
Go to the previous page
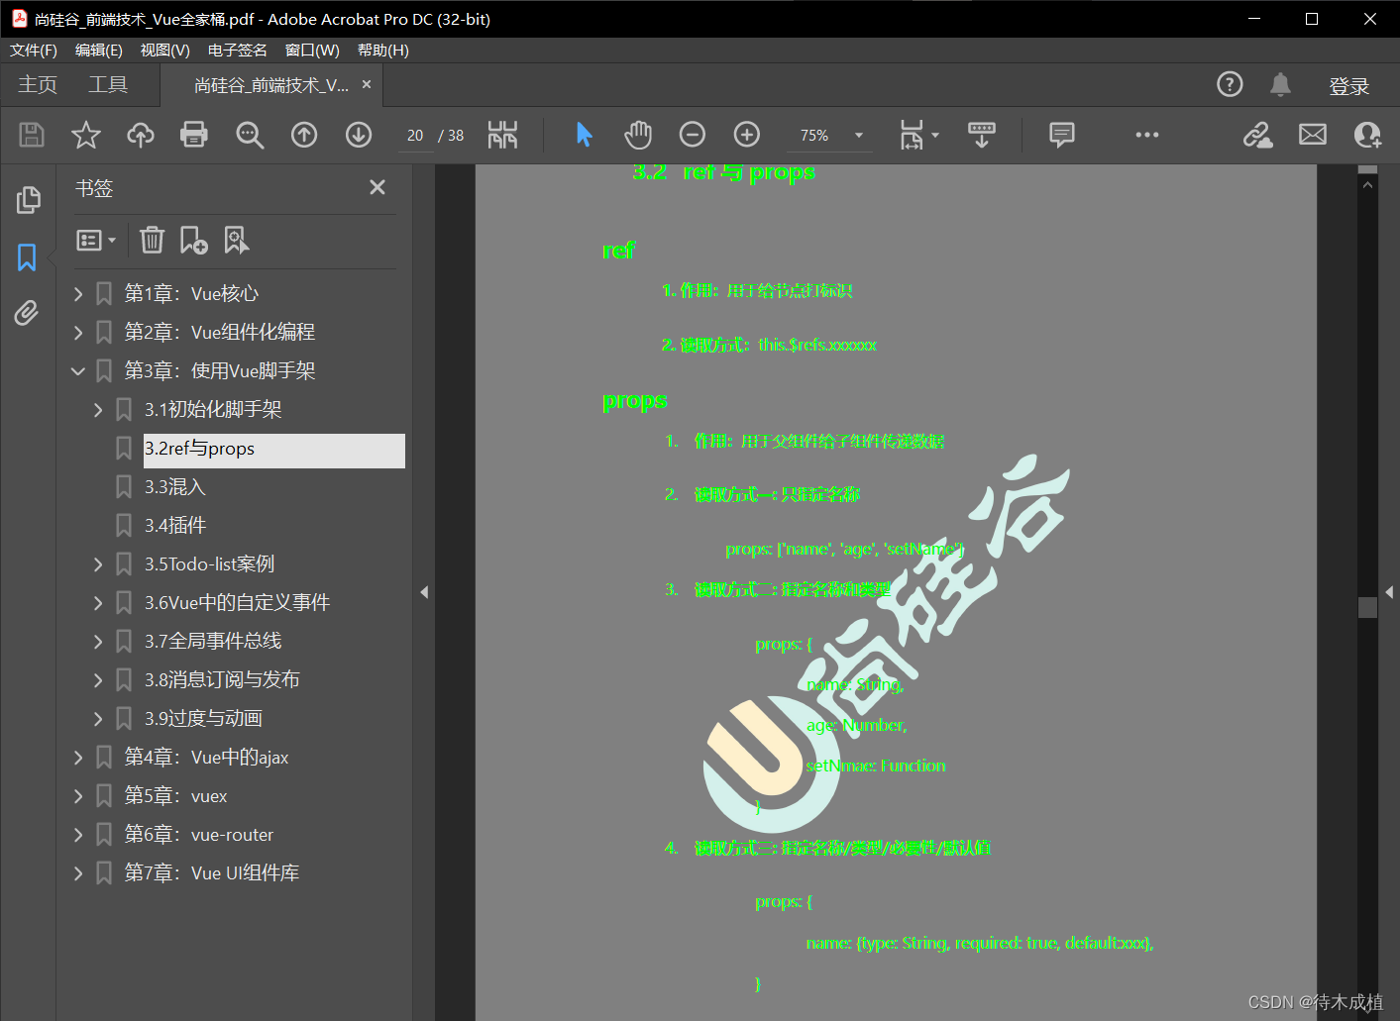tap(304, 135)
